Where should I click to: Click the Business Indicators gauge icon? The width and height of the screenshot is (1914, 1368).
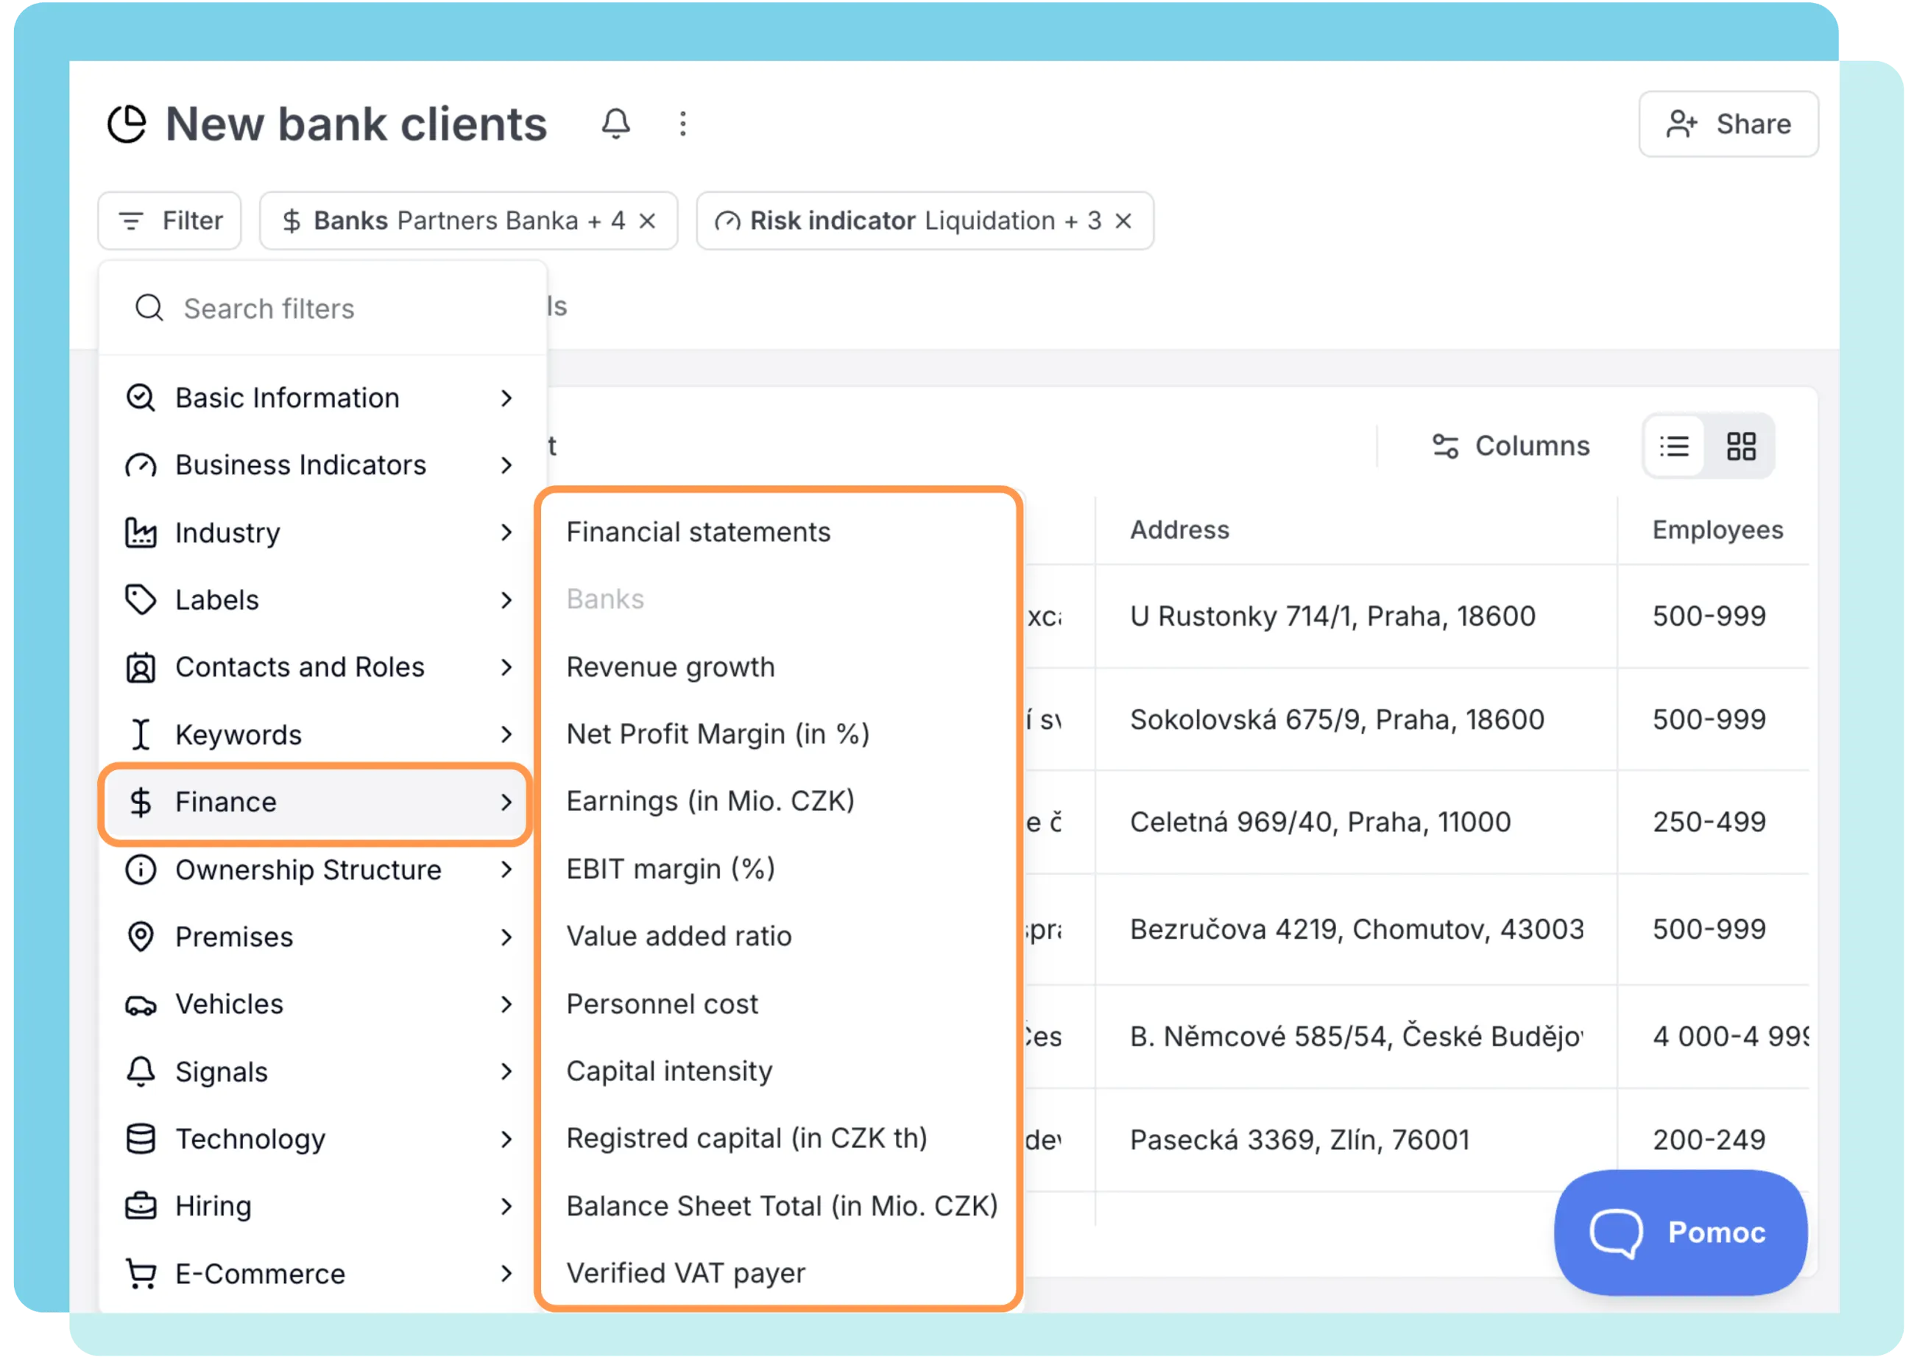141,465
